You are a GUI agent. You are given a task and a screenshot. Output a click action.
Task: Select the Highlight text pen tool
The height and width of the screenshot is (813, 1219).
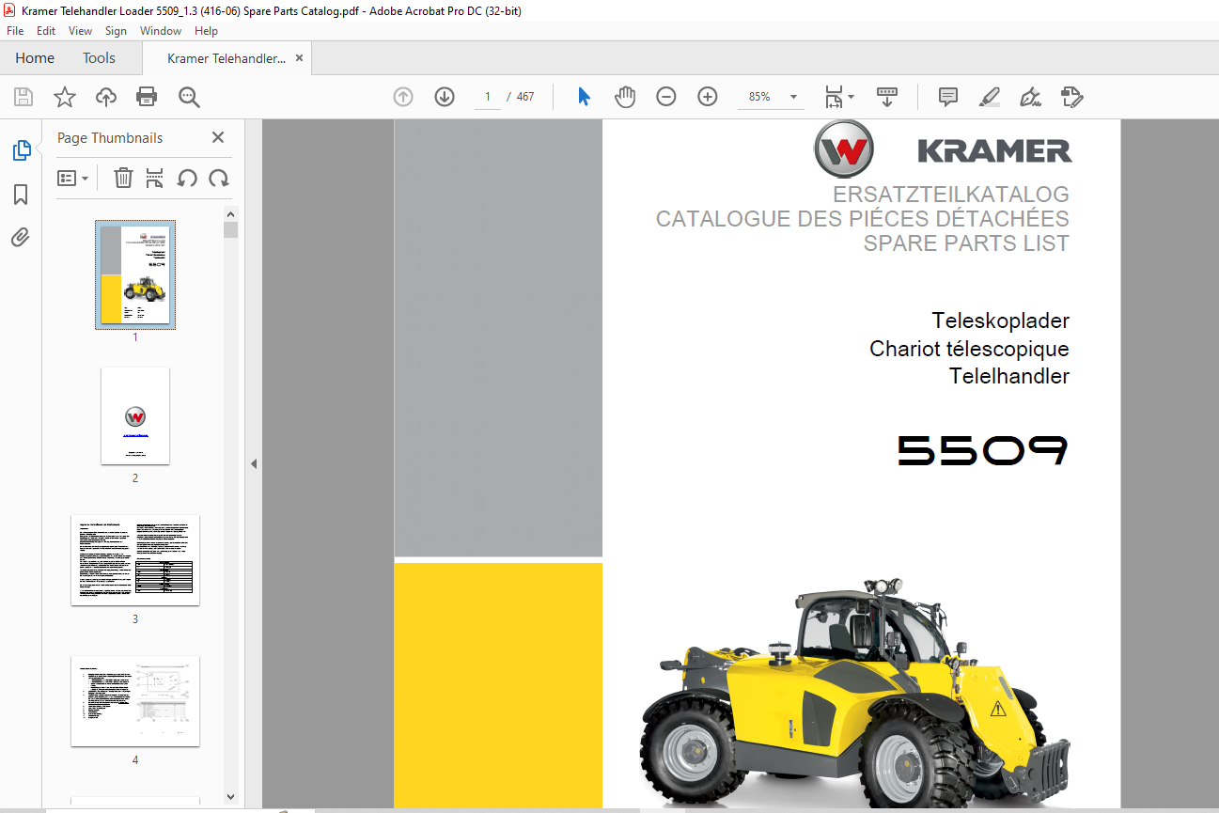point(990,97)
